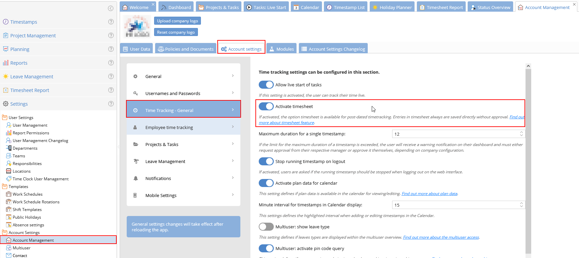
Task: Toggle Activate timesheet switch
Action: [266, 106]
